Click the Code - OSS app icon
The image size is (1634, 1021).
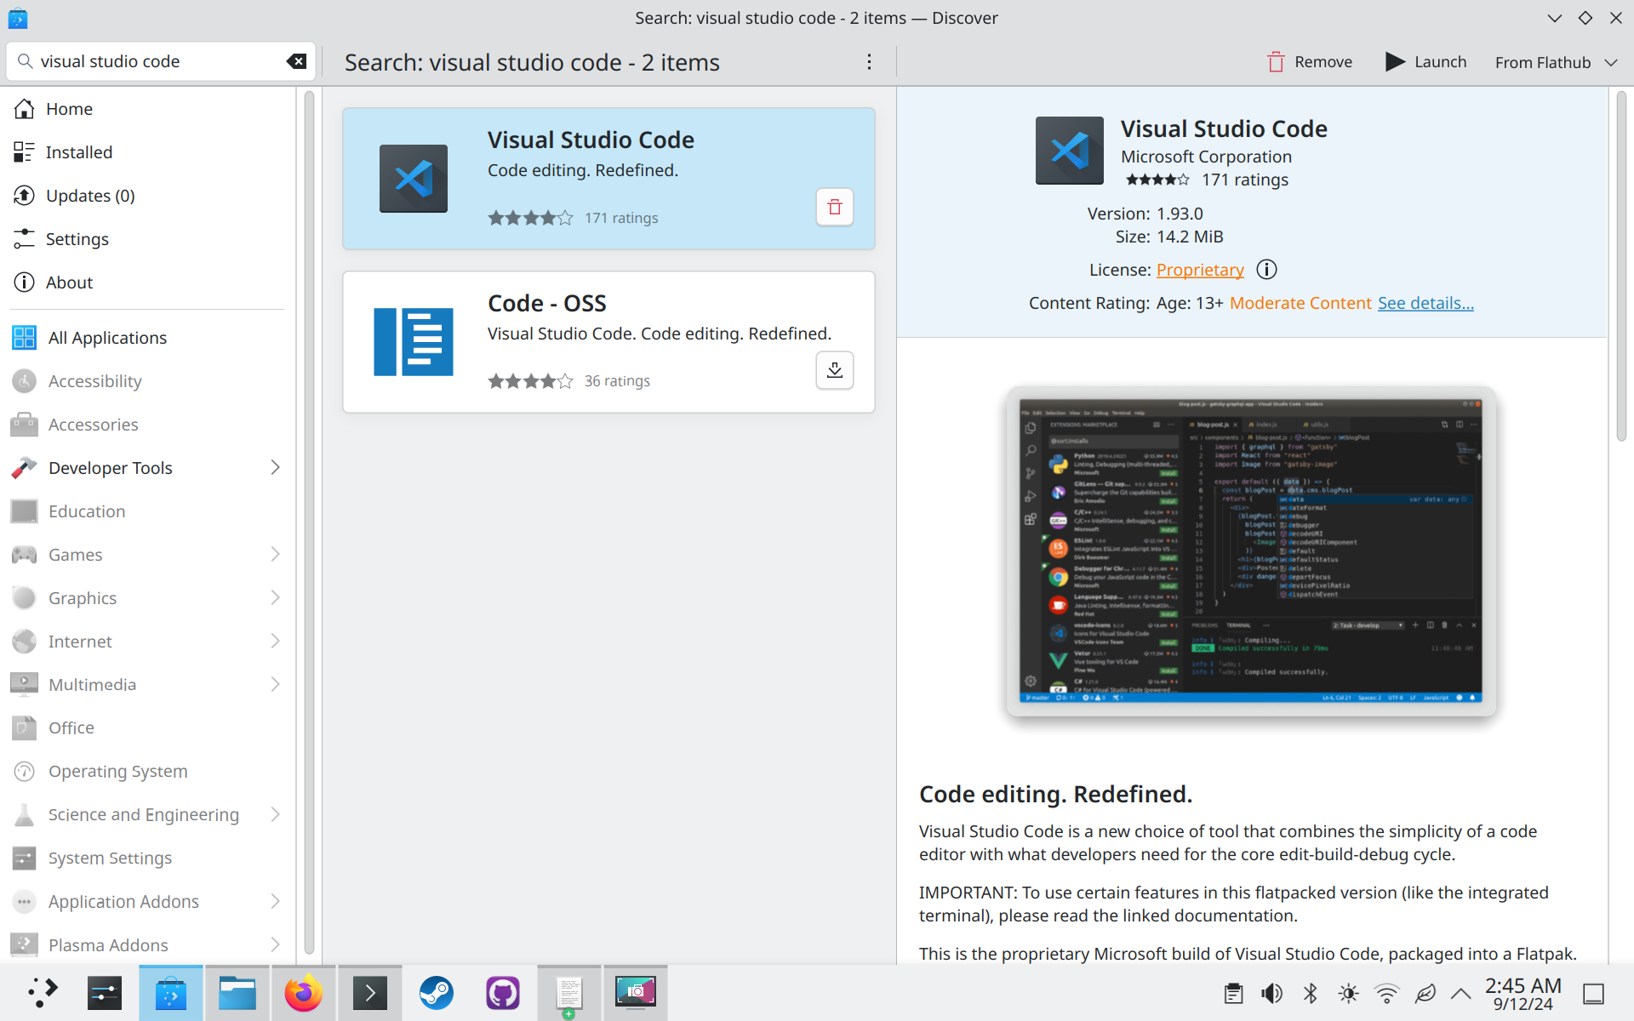pos(414,342)
